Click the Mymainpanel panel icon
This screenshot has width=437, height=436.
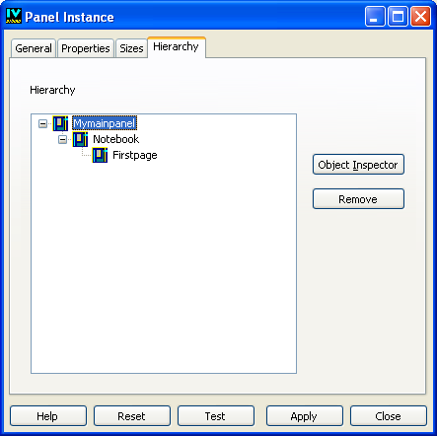(x=60, y=123)
